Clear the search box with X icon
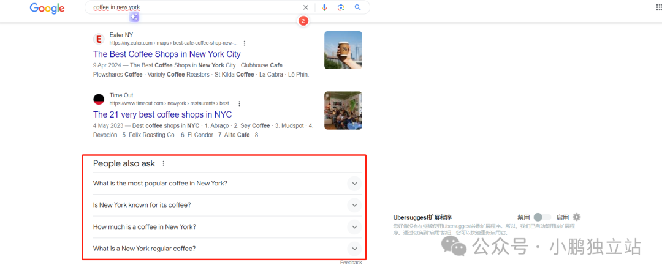This screenshot has width=662, height=273. pos(306,7)
